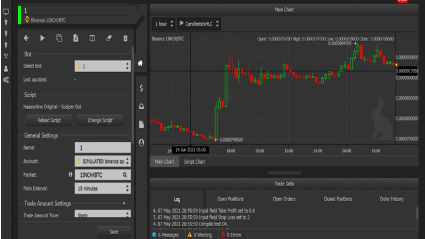Delete the bot using the trash icon
Screen dimensions: 426x239
pyautogui.click(x=125, y=38)
